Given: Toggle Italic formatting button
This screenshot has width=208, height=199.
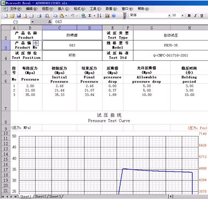Looking at the screenshot, I should tap(195, 16).
